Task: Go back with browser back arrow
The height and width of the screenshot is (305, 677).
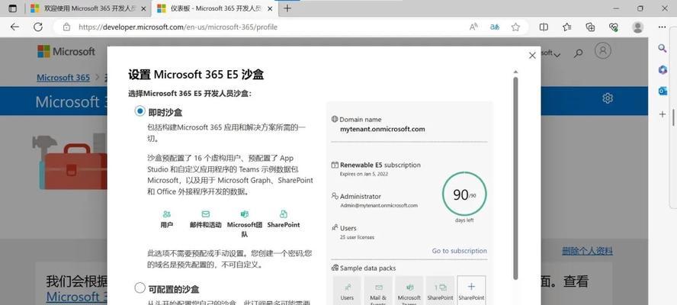Action: click(14, 27)
